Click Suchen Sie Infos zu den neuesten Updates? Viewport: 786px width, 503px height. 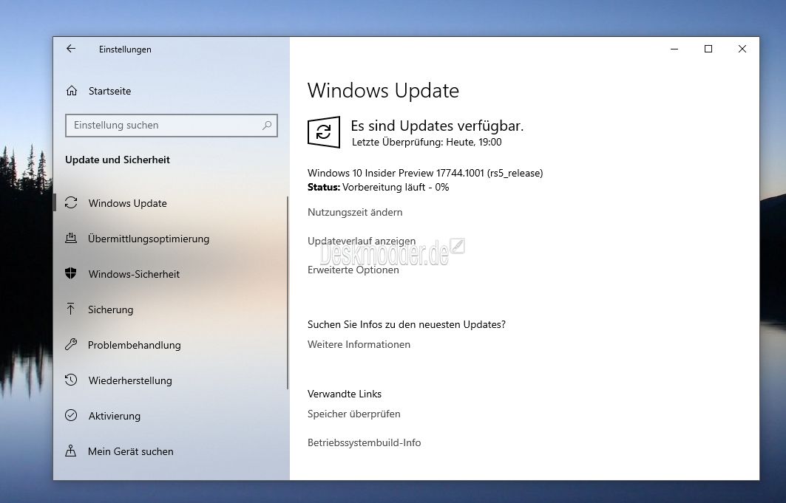407,324
